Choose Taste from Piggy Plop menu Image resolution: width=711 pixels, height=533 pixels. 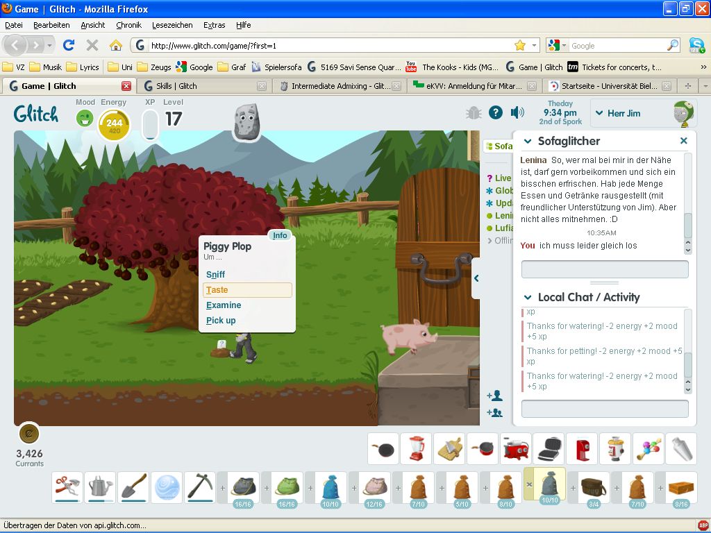[x=247, y=290]
